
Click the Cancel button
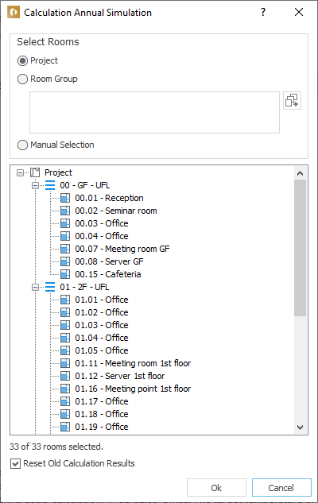click(281, 488)
